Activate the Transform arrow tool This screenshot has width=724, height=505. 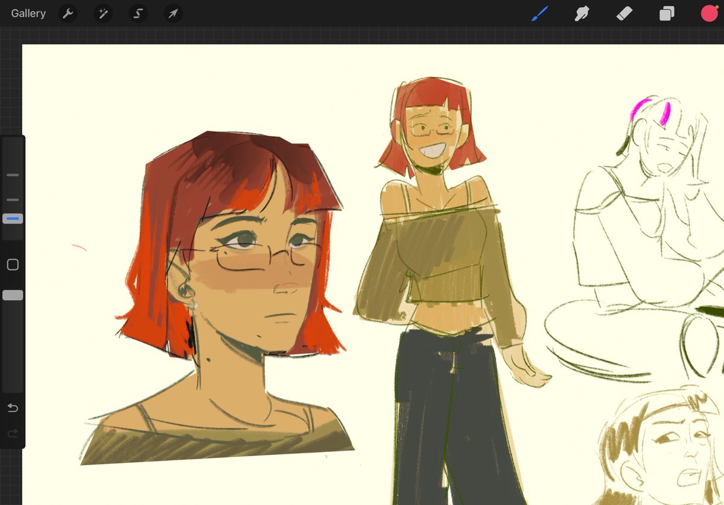173,13
